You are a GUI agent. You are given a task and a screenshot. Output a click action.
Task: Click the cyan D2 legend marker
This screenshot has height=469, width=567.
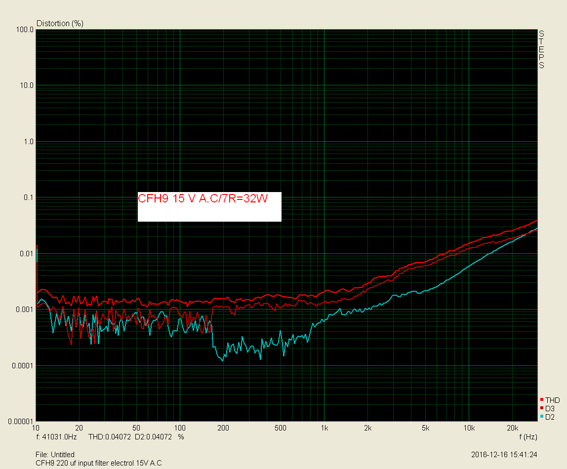coord(542,416)
